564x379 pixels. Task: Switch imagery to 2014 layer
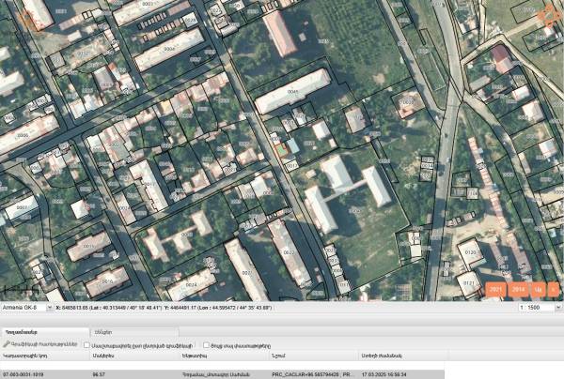(x=519, y=289)
